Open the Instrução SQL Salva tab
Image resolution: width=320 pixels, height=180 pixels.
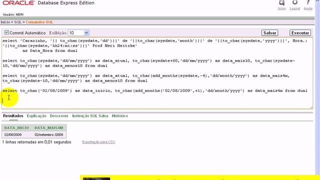pos(90,116)
